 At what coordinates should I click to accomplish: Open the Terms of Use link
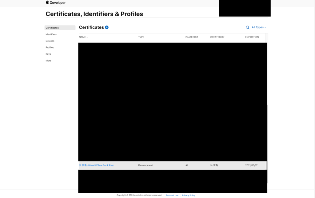point(172,195)
